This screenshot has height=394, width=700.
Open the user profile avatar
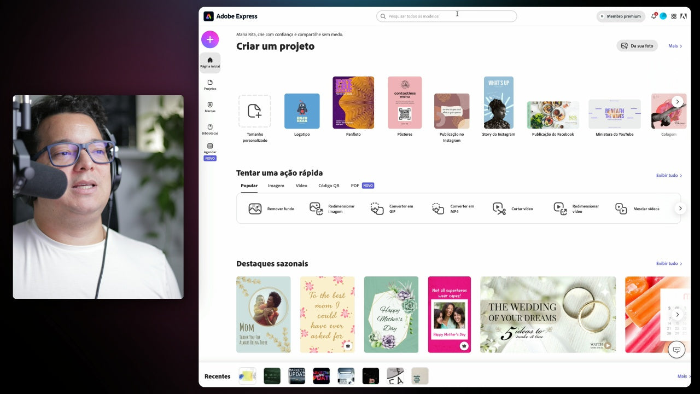point(663,16)
